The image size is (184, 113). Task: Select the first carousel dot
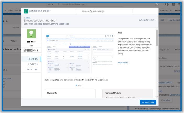click(77, 85)
